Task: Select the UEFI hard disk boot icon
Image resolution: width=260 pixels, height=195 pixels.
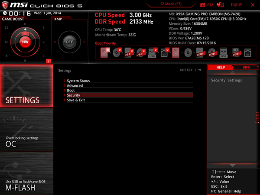Action: [x=105, y=52]
